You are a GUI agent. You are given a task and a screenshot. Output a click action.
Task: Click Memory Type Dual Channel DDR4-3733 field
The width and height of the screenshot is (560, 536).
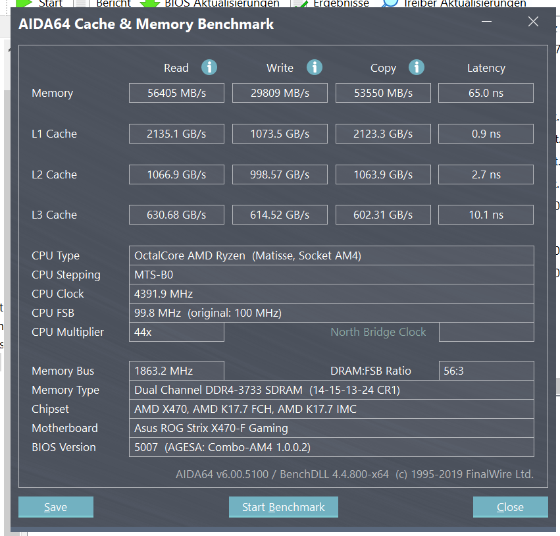pos(332,390)
